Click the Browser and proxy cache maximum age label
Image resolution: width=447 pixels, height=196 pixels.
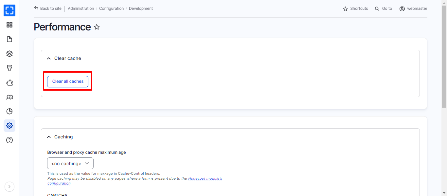point(86,152)
